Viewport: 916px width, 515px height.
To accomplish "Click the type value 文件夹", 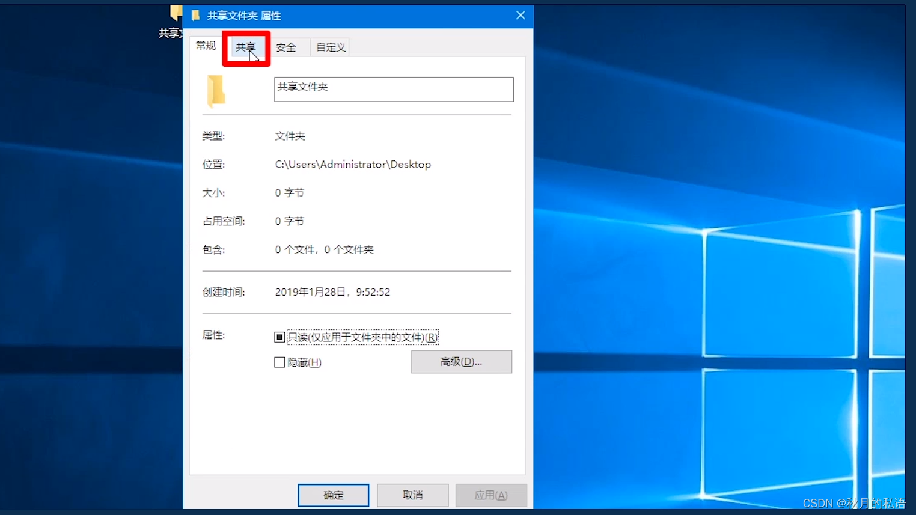I will pyautogui.click(x=290, y=136).
